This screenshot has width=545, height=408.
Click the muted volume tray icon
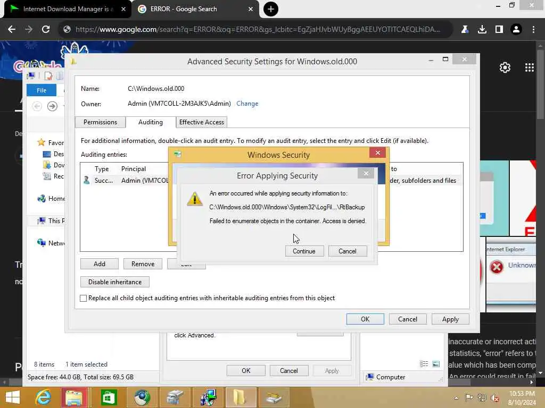[x=495, y=398]
